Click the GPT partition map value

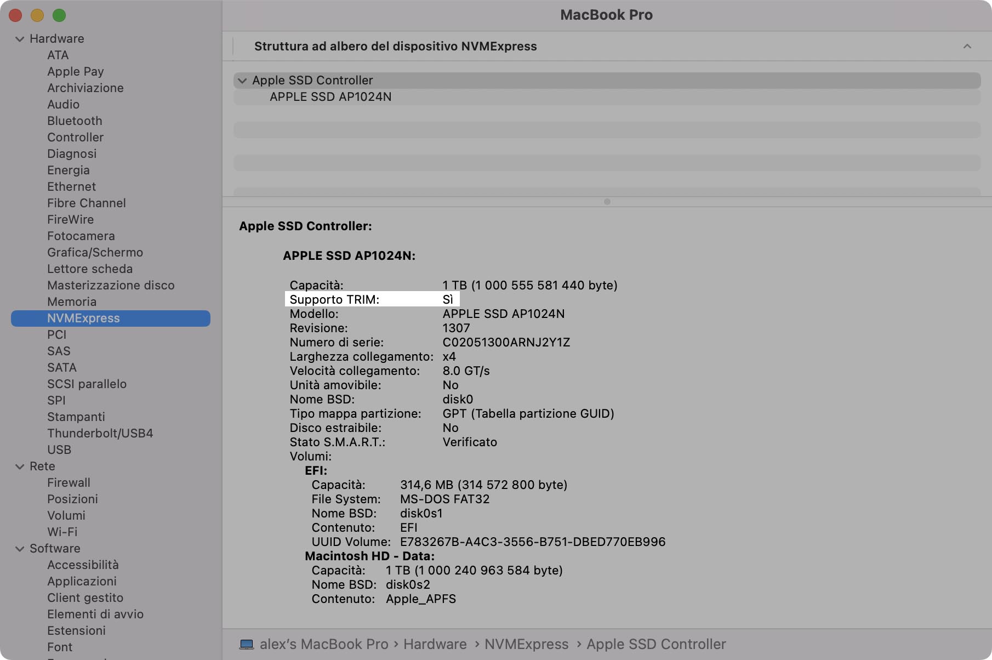(x=528, y=414)
